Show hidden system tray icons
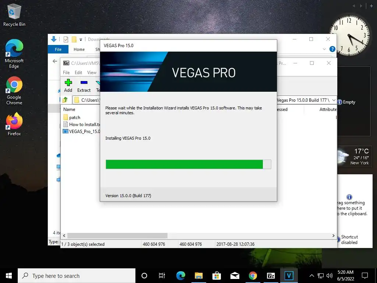Viewport: 377px width, 283px height. (x=311, y=276)
